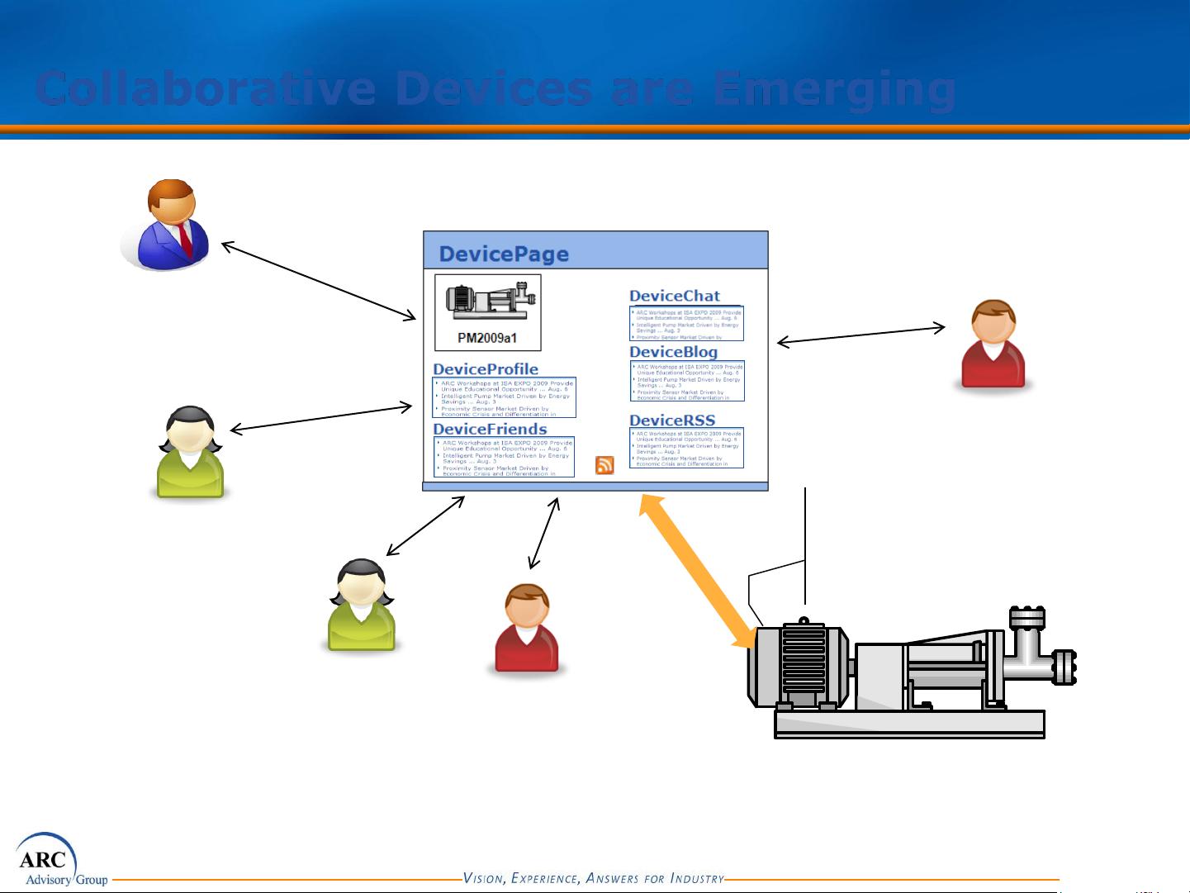Screen dimensions: 1190x893
Task: Select the news list under DeviceFriends
Action: coord(504,458)
